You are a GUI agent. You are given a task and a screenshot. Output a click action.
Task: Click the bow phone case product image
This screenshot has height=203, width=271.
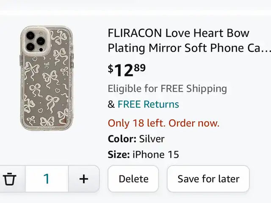tap(47, 78)
